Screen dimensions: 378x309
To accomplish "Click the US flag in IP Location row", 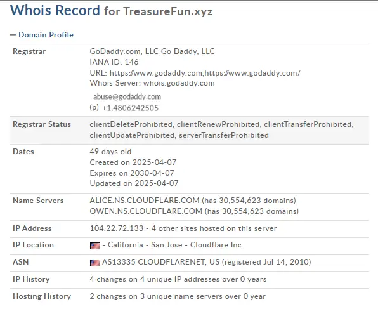I will [95, 246].
